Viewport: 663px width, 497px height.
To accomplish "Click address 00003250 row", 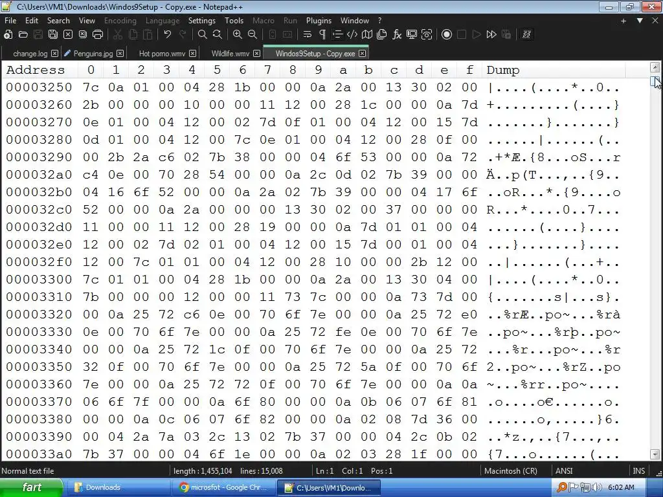I will pos(39,87).
